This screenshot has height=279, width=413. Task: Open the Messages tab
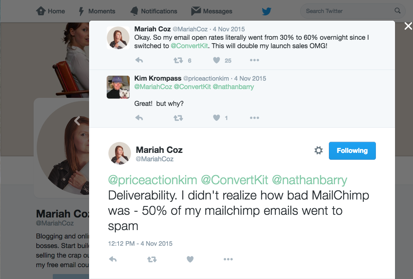[212, 11]
